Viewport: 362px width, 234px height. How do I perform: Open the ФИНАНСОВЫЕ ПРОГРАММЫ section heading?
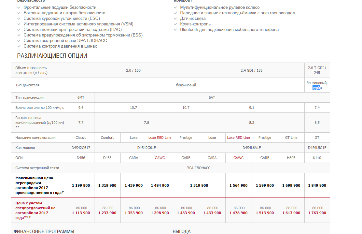[x=44, y=231]
